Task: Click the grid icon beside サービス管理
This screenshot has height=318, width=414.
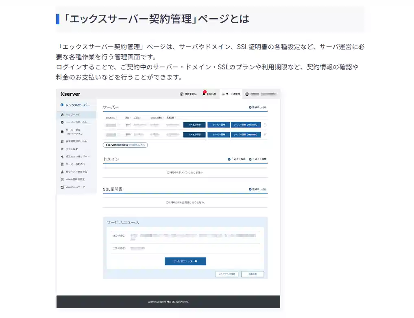Action: [x=223, y=94]
